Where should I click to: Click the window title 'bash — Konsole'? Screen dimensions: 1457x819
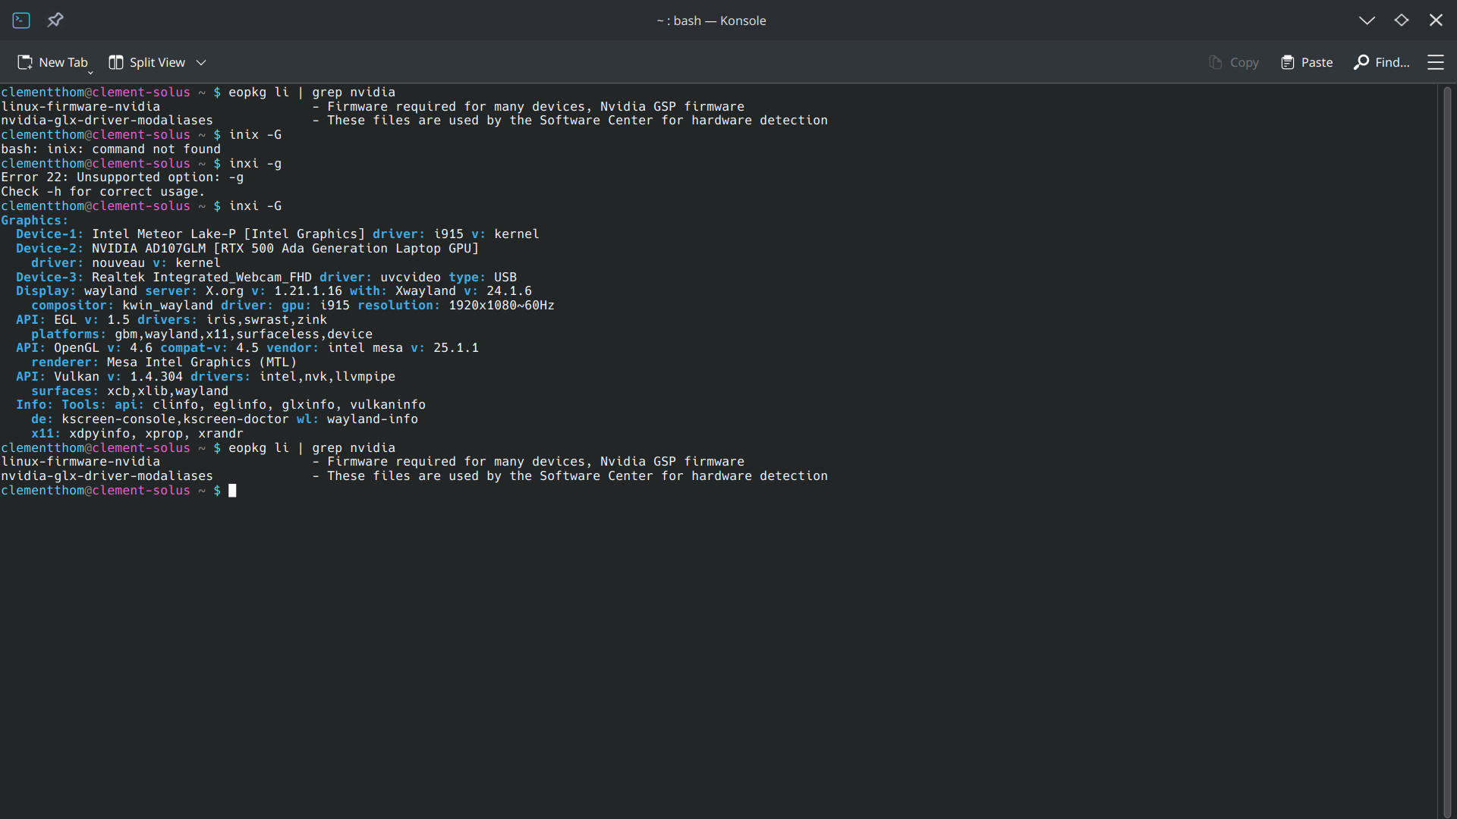pyautogui.click(x=711, y=20)
